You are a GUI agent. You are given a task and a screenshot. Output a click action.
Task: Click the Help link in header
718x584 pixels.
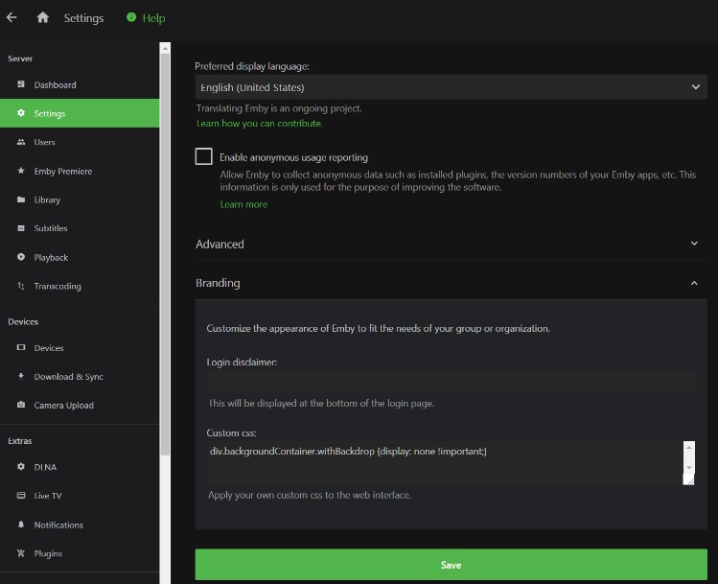(153, 18)
